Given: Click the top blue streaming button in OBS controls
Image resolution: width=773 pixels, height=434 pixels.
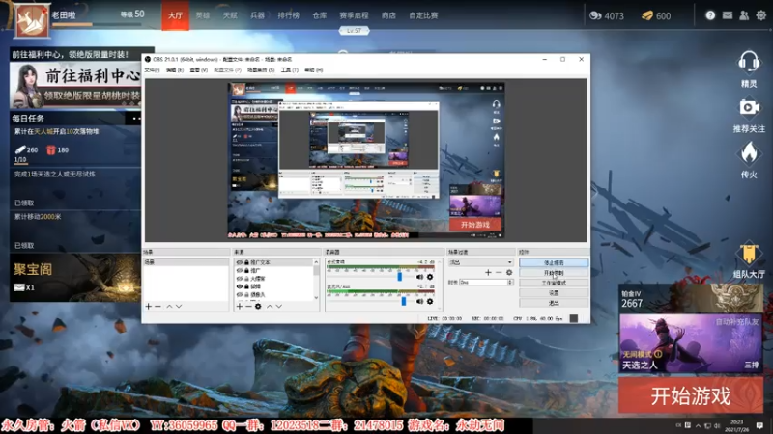Looking at the screenshot, I should 554,262.
